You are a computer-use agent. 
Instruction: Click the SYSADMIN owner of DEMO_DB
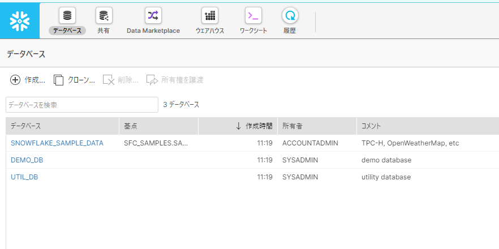tap(300, 160)
